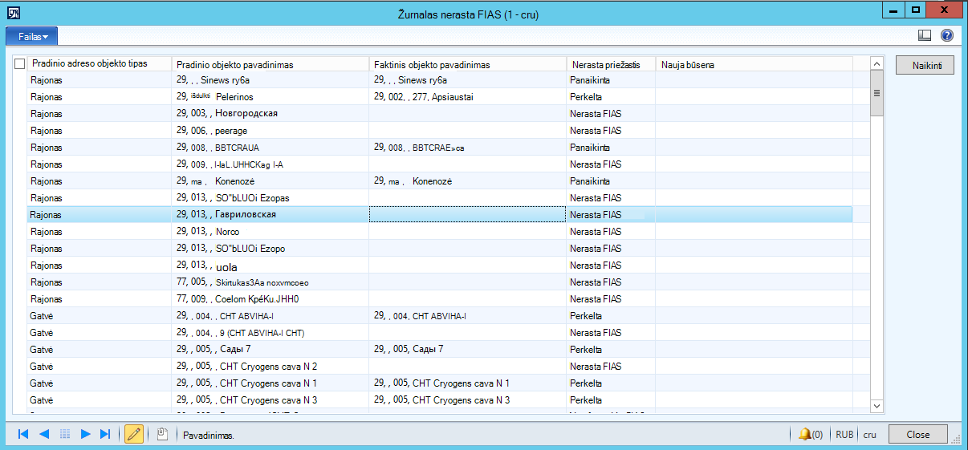Click the document attachment icon
968x450 pixels.
(162, 434)
